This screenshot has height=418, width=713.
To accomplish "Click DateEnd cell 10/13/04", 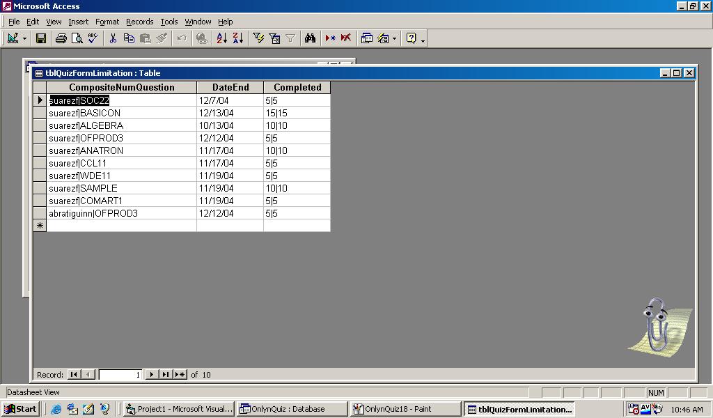I will (x=230, y=125).
